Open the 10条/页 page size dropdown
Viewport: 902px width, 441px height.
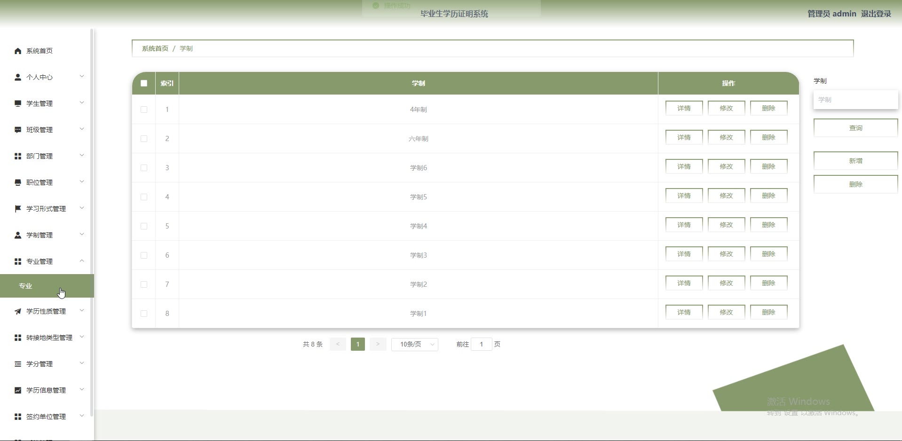click(415, 344)
